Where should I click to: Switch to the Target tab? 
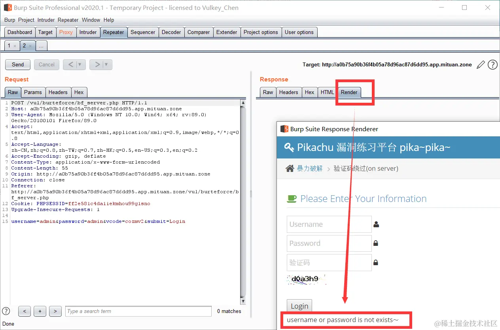(45, 32)
